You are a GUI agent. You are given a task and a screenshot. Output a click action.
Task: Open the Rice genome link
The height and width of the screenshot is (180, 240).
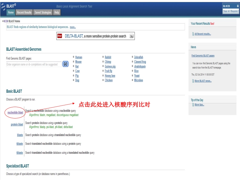pyautogui.click(x=136, y=71)
